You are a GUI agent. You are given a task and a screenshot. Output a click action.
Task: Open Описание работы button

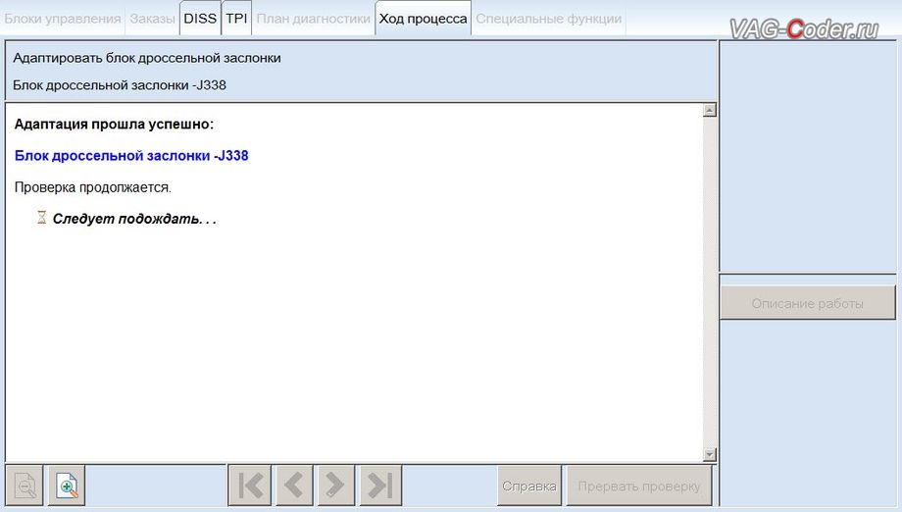coord(808,303)
